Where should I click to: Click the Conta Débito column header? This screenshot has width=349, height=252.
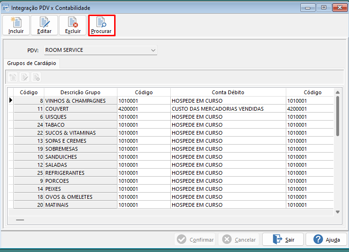pyautogui.click(x=228, y=92)
